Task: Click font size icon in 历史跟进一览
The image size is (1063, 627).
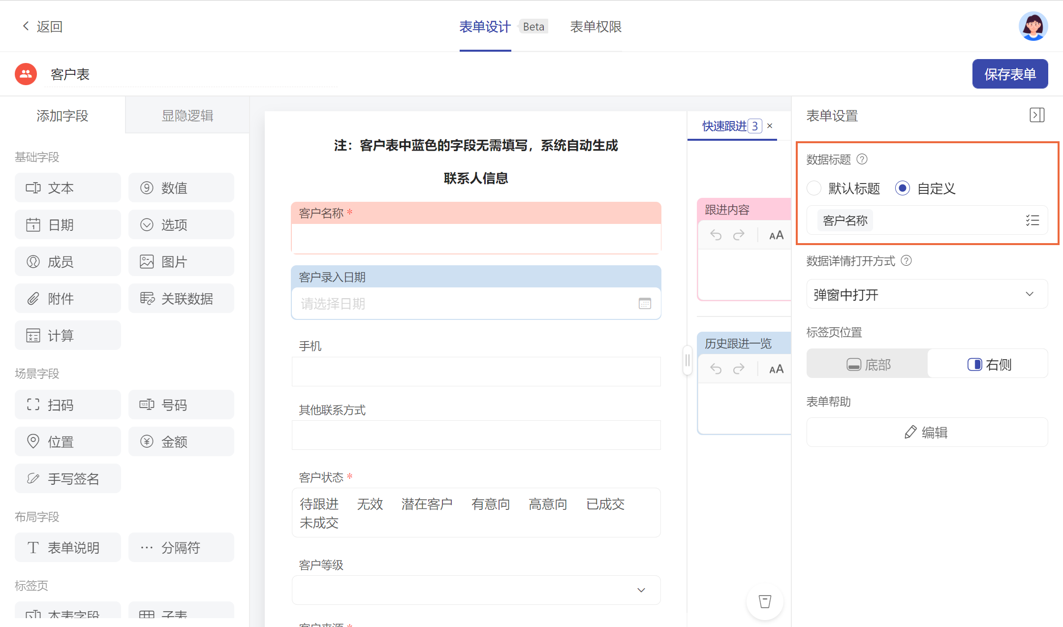Action: point(776,369)
